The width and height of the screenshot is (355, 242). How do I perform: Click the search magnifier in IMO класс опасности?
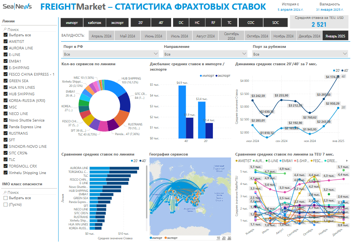coord(5,192)
